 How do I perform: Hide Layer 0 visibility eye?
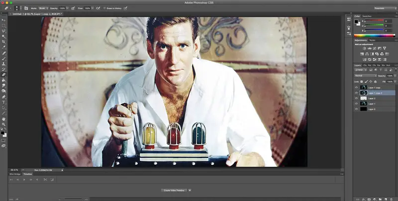356,109
